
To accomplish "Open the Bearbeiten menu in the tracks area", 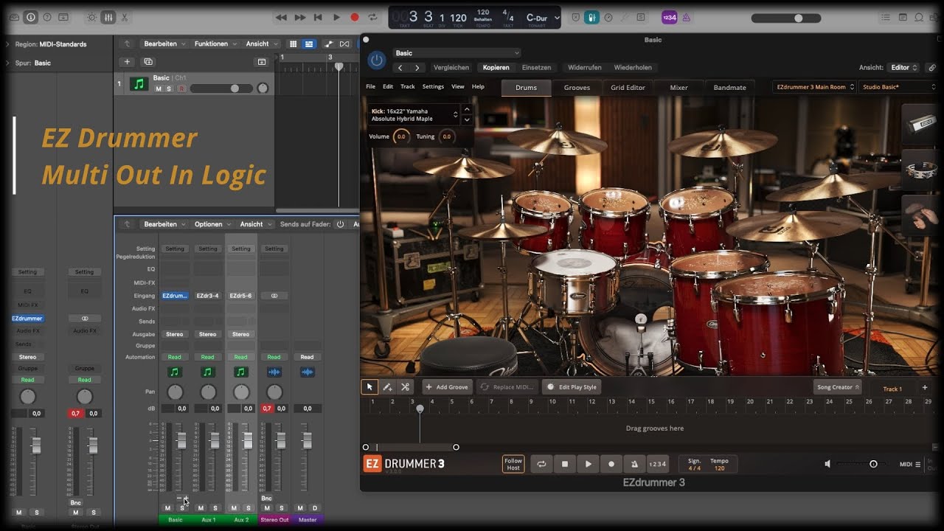I will click(164, 44).
